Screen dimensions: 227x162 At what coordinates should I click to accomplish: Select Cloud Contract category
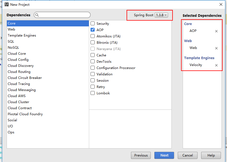tap(48, 108)
